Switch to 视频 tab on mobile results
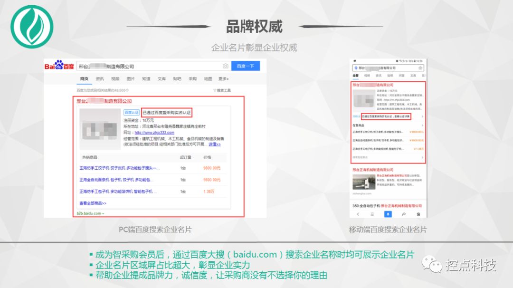Viewport: 513px width, 288px height. [x=367, y=76]
